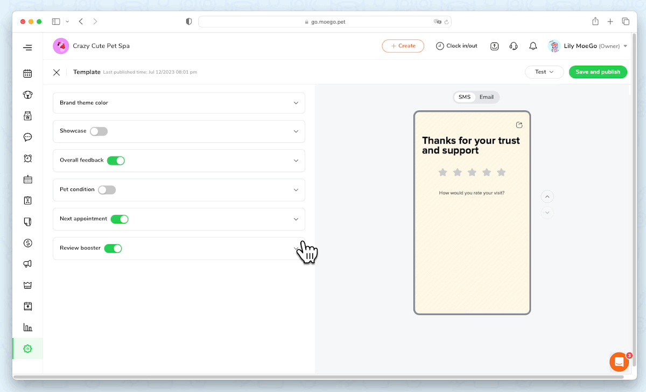Give a three-star rating in preview
The width and height of the screenshot is (646, 392).
click(x=472, y=172)
